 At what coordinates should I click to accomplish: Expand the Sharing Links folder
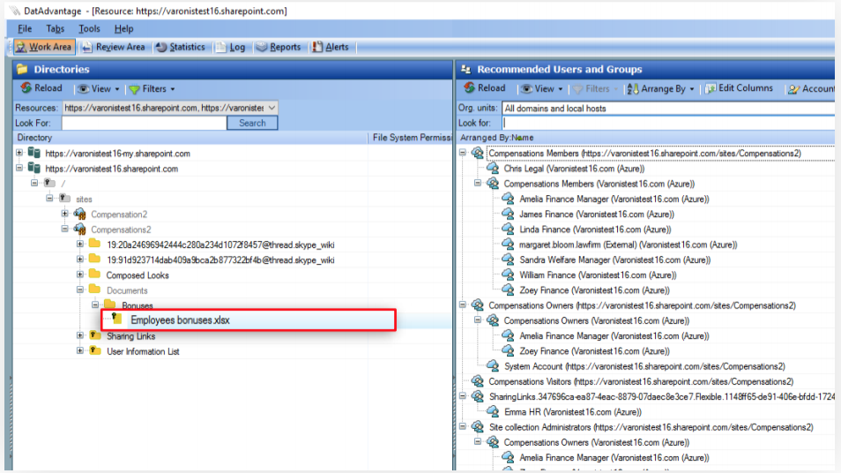coord(80,335)
